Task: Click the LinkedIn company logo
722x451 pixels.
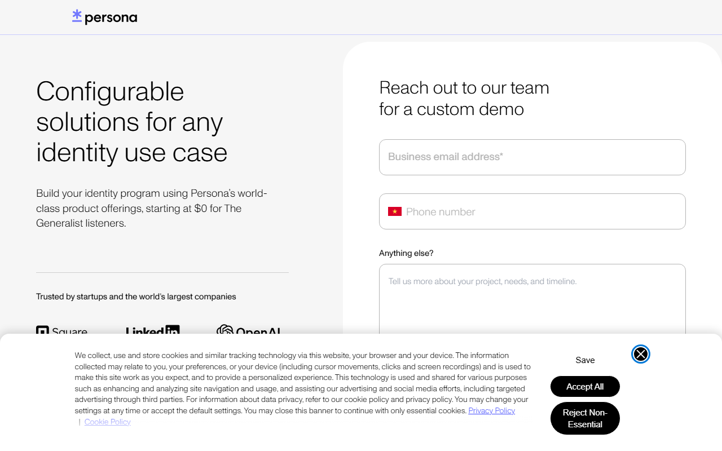Action: (x=152, y=330)
